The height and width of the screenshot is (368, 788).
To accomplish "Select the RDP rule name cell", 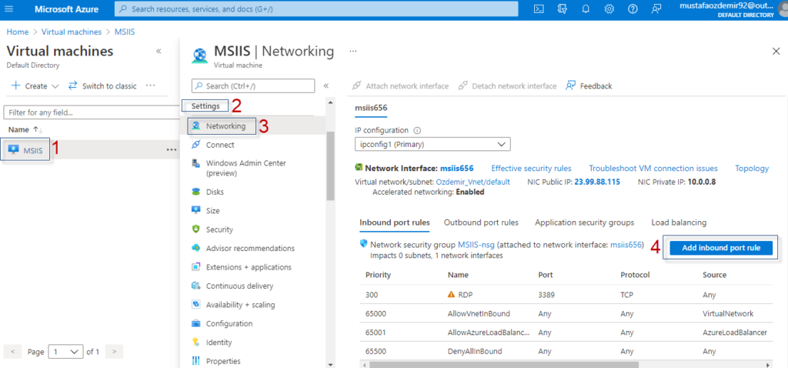I will coord(466,295).
